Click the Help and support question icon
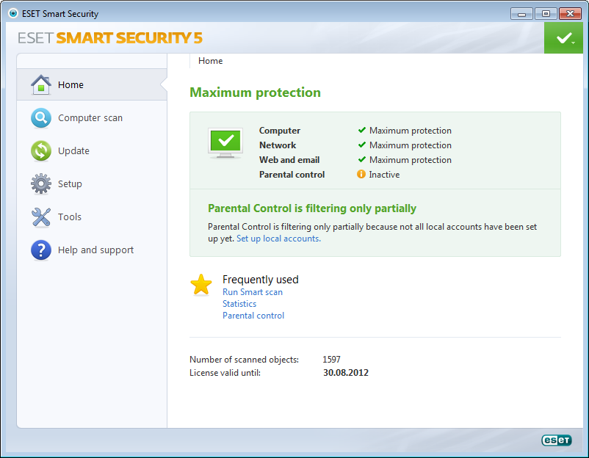Viewport: 589px width, 458px height. coord(41,250)
